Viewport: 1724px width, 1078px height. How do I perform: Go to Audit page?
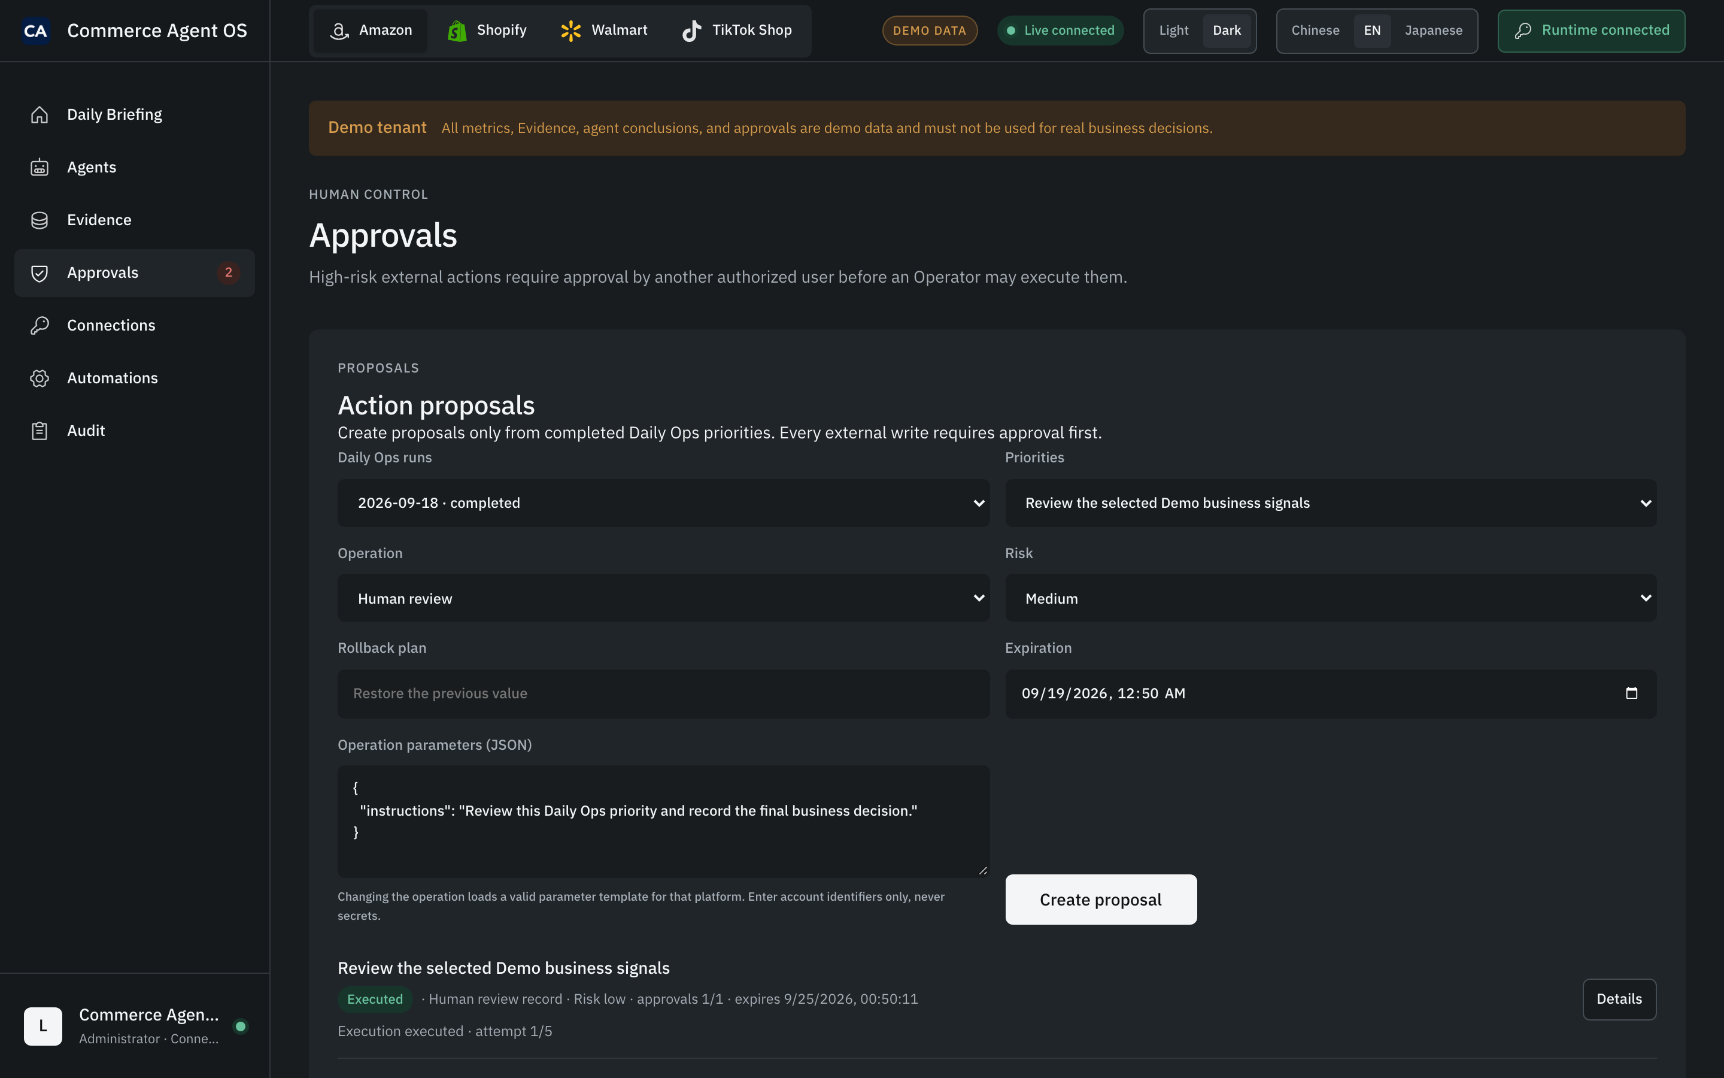click(x=135, y=431)
